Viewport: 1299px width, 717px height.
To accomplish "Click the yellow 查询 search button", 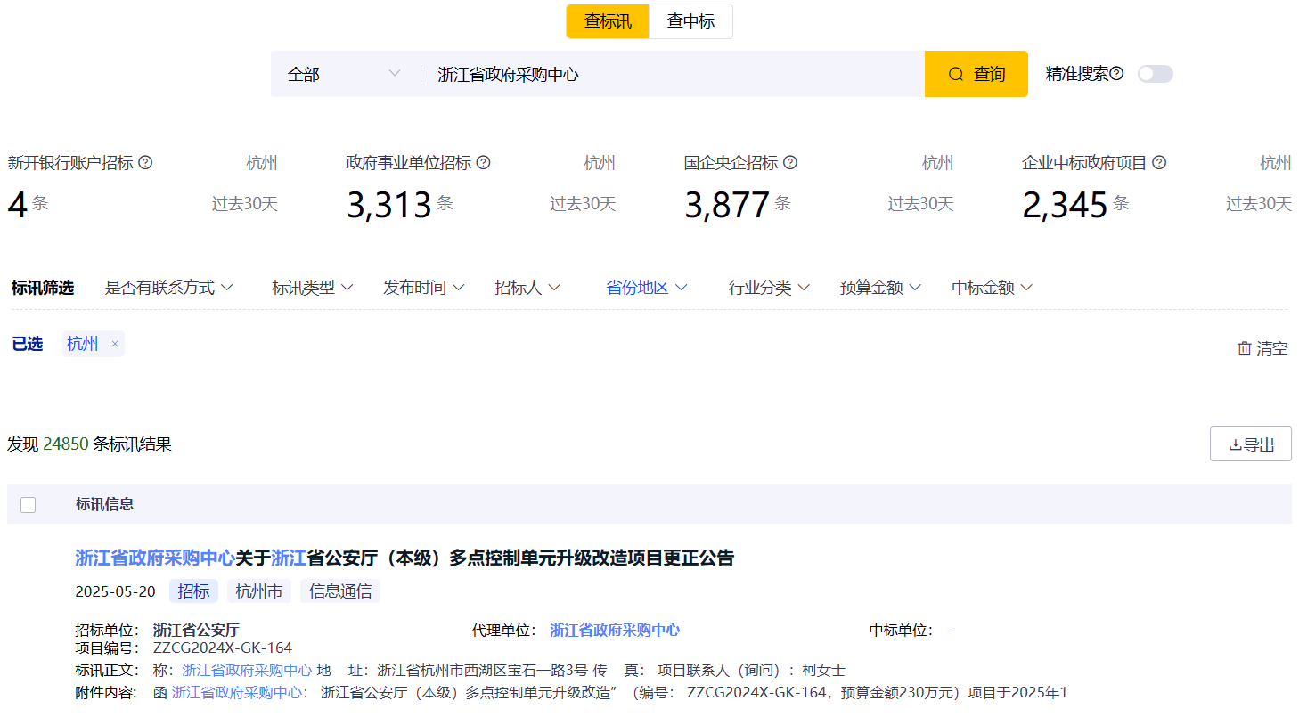I will tap(976, 74).
